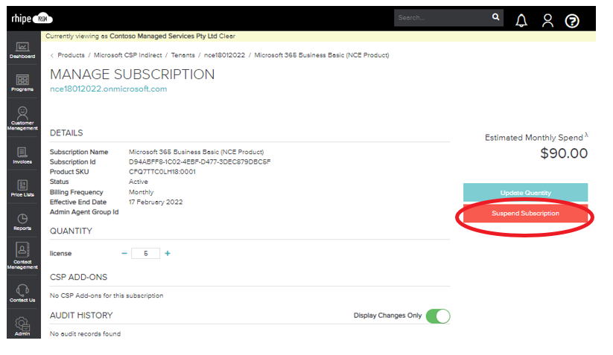The width and height of the screenshot is (613, 355).
Task: Click the AUDIT HISTORY section heading
Action: [x=81, y=316]
